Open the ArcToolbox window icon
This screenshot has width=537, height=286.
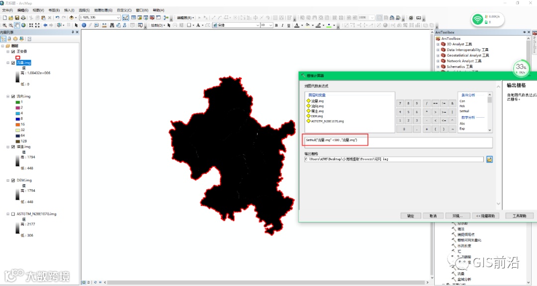click(152, 17)
